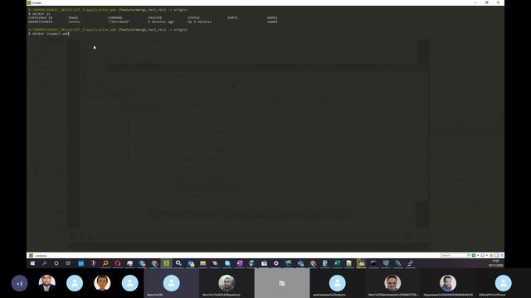Viewport: 531px width, 298px height.
Task: Open the taskbar clock and date
Action: (496, 263)
